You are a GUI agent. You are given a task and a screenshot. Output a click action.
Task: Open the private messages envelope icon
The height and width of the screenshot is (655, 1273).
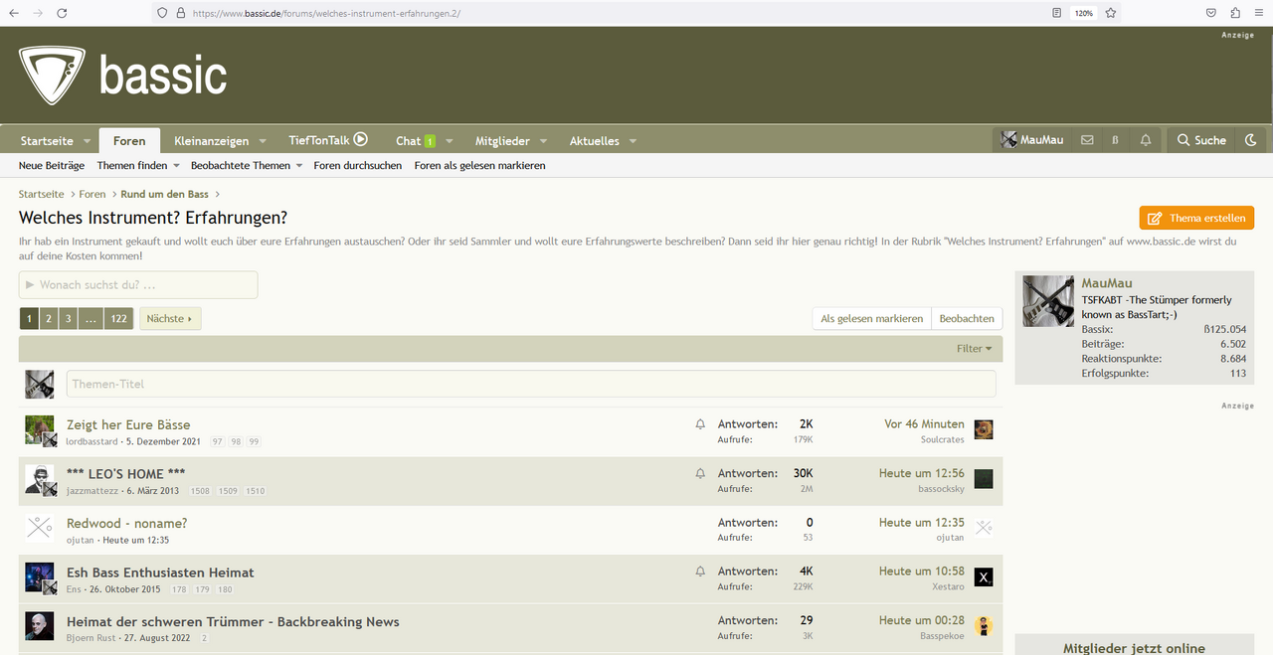[1087, 140]
